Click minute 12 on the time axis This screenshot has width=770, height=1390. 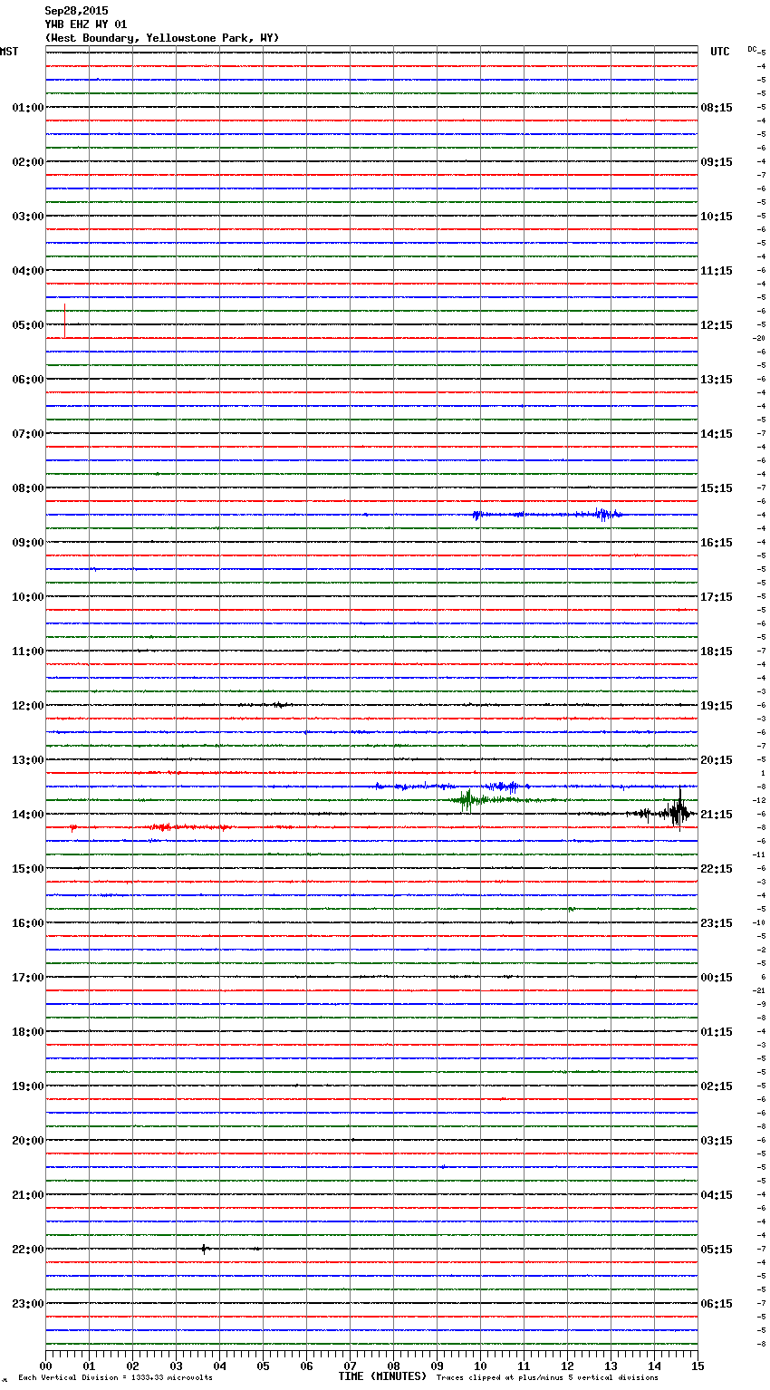tap(567, 1366)
